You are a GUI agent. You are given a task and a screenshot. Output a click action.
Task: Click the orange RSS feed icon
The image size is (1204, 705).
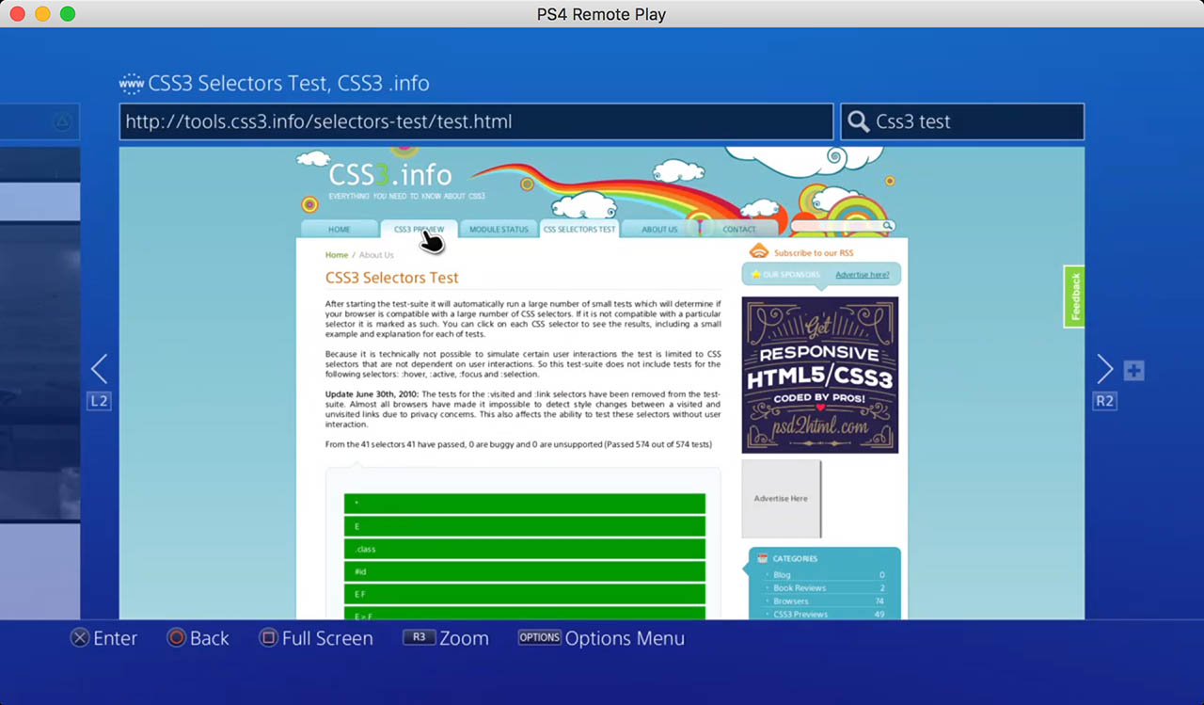(759, 251)
